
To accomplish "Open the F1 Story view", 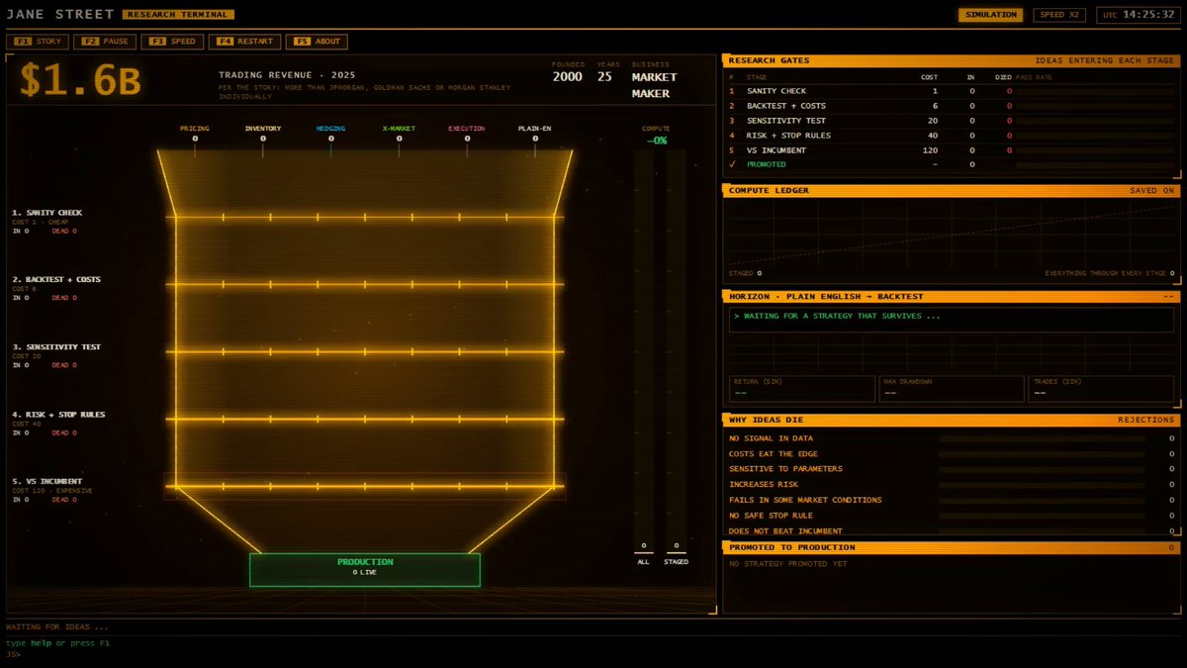I will click(x=39, y=42).
